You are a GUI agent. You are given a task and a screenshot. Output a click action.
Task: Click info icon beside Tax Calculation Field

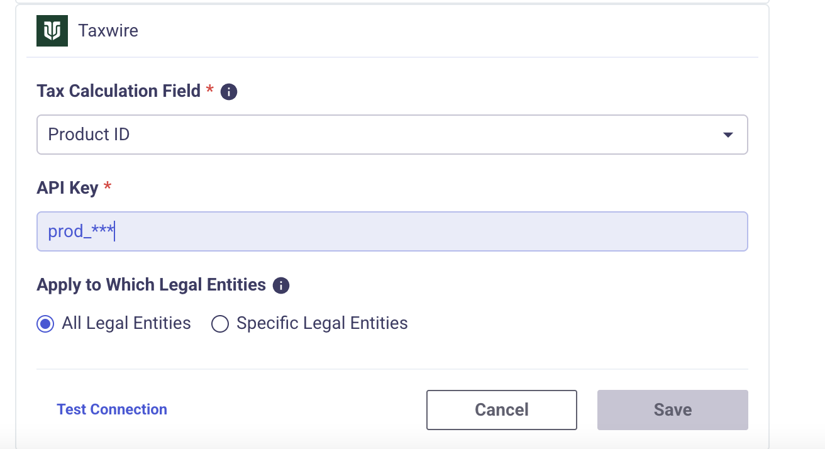[229, 92]
